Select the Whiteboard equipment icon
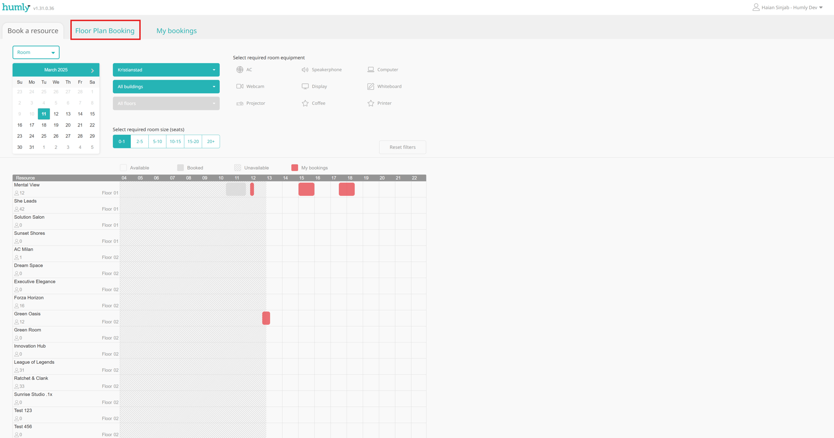The width and height of the screenshot is (834, 438). coord(370,86)
